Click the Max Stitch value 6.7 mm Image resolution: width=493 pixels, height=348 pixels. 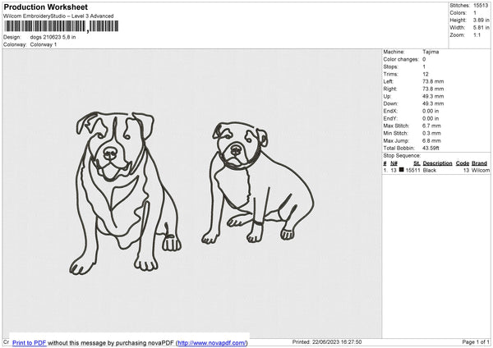[431, 126]
